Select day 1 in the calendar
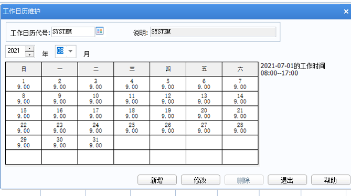 [24, 84]
